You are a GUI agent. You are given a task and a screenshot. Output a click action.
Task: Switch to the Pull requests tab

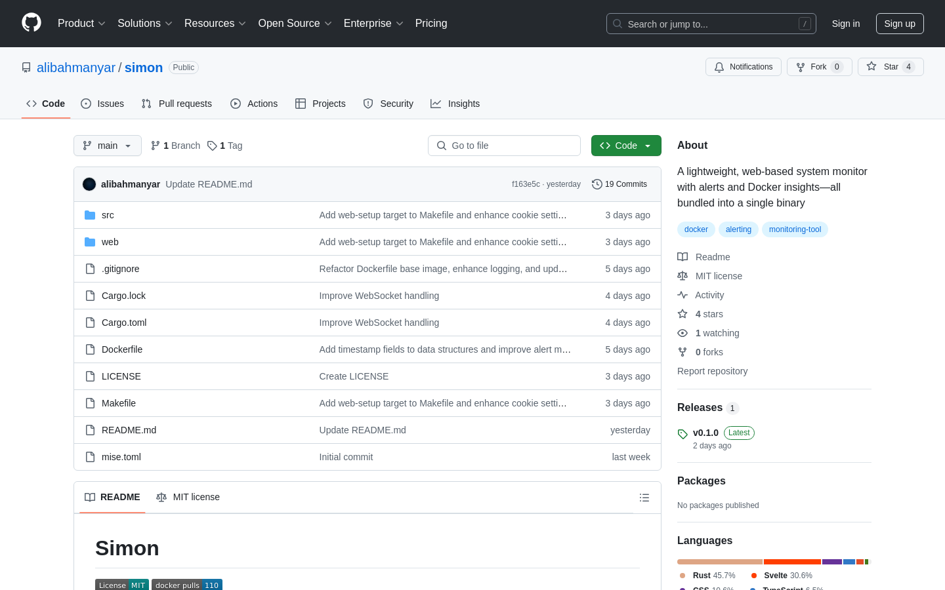tap(177, 104)
